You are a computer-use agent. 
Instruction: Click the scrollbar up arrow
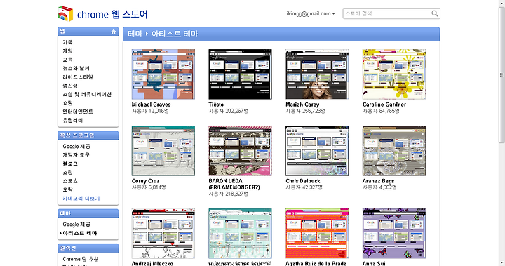[501, 3]
